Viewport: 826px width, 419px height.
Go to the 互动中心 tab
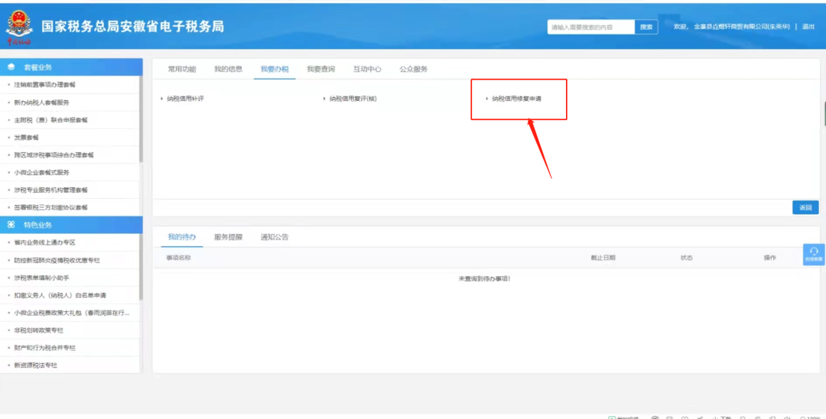[x=367, y=69]
